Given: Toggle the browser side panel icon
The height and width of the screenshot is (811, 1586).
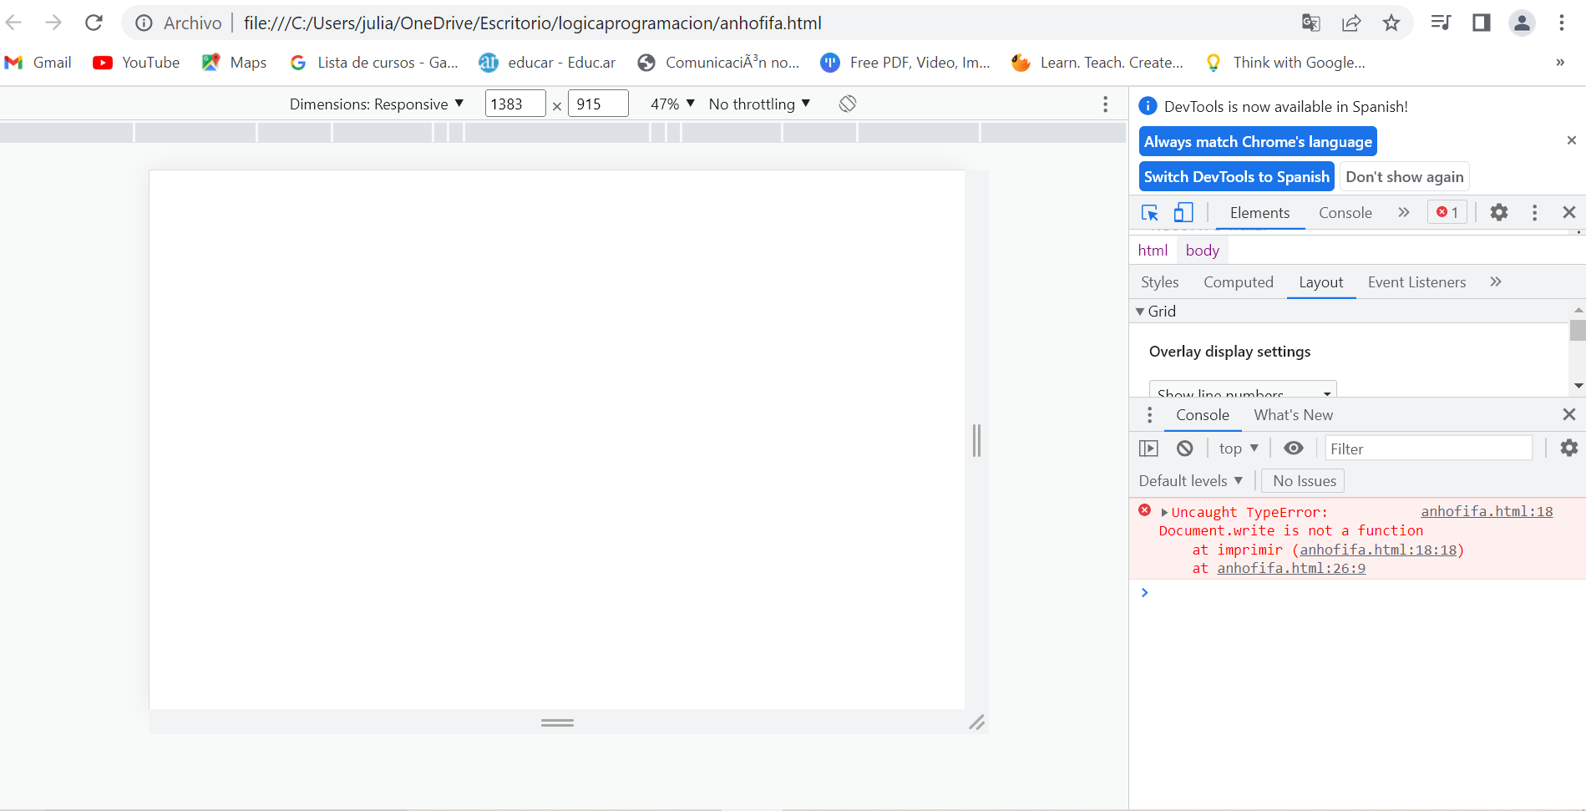Looking at the screenshot, I should (1482, 23).
